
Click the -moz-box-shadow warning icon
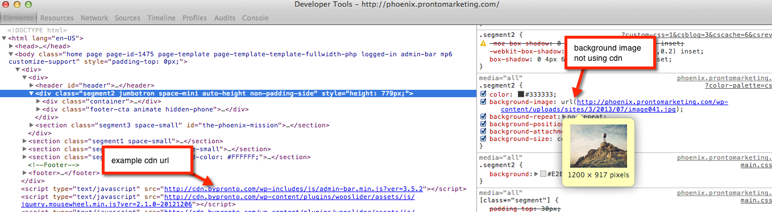tap(483, 43)
